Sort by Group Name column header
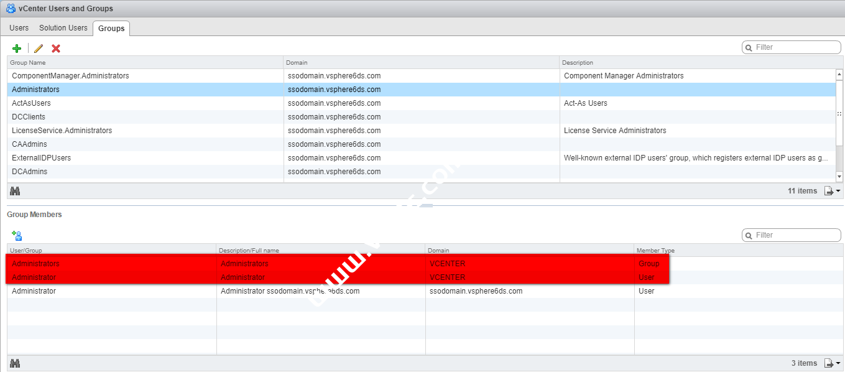The width and height of the screenshot is (845, 372). coord(145,62)
